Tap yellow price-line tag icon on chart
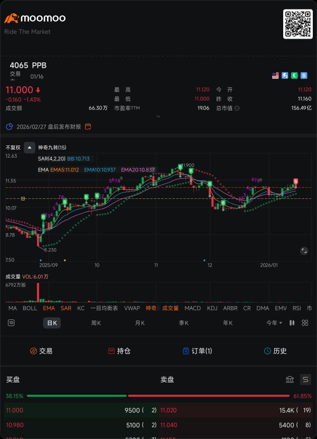The image size is (317, 439). pyautogui.click(x=23, y=198)
